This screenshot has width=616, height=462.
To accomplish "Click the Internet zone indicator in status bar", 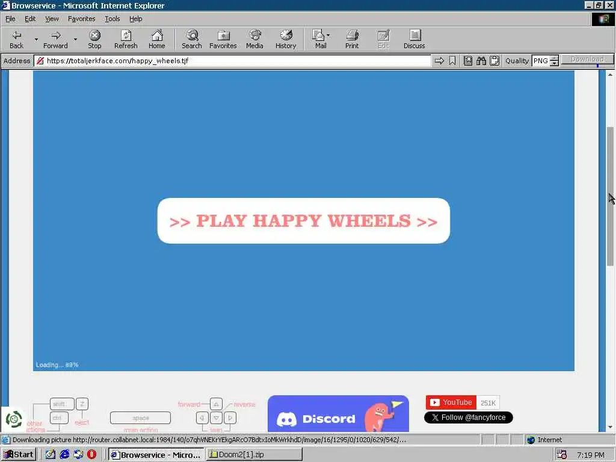I will pyautogui.click(x=544, y=440).
